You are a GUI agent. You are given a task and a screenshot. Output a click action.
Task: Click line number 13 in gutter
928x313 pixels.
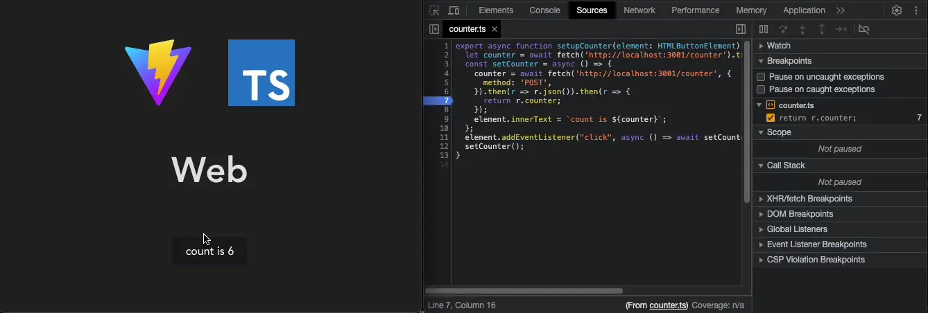tap(444, 155)
